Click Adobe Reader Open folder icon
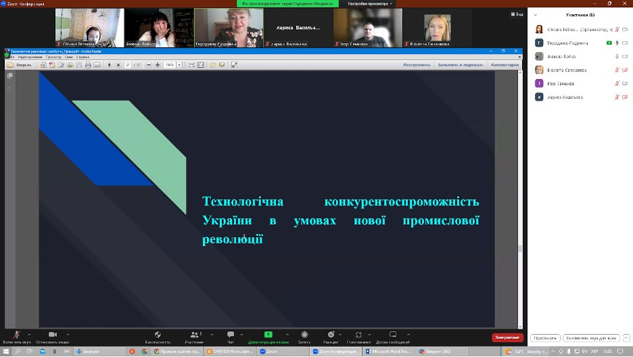The image size is (633, 357). point(11,64)
